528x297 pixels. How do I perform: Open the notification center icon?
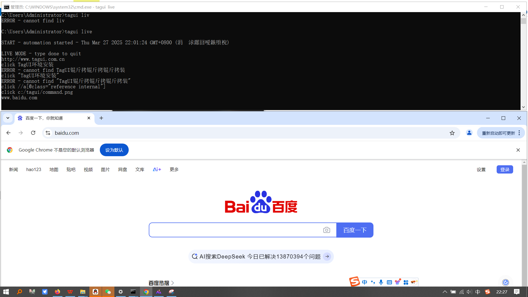point(517,292)
